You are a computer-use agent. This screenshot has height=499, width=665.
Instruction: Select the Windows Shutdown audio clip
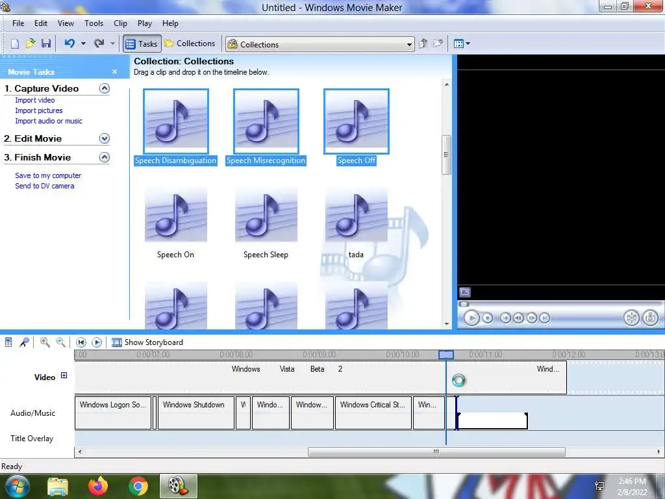[196, 413]
